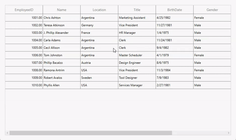Sort the grid by BirthDate header
236x140 pixels.
(x=175, y=10)
